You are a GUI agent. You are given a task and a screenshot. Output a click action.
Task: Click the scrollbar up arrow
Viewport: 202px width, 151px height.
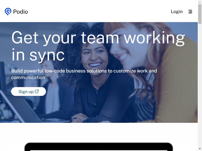coord(200,2)
